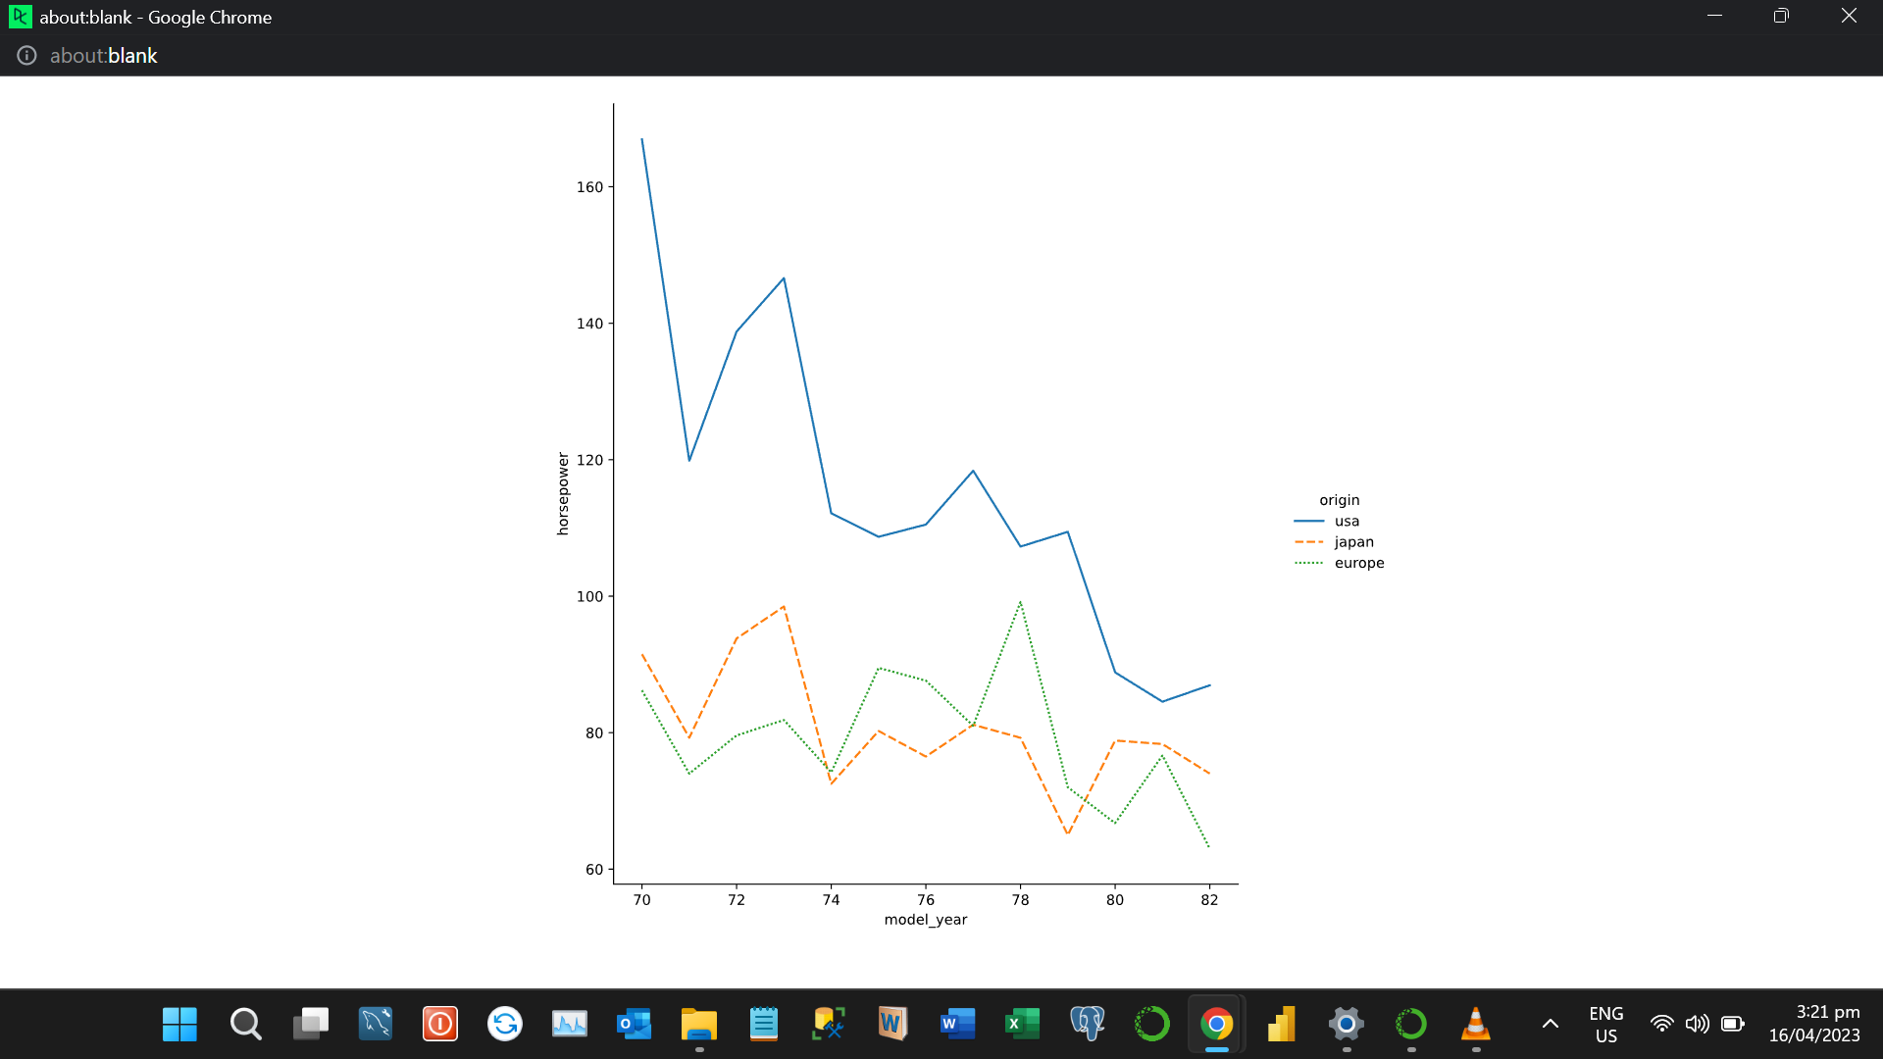Screen dimensions: 1883x1059
Task: Open File Explorer folder icon
Action: pyautogui.click(x=698, y=1024)
